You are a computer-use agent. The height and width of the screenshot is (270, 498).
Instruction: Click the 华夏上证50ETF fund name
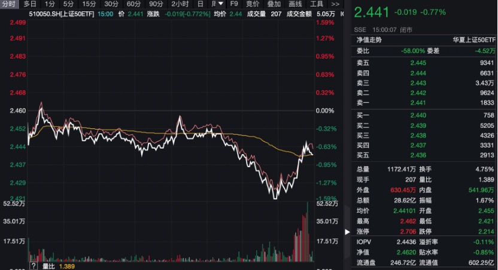coord(474,40)
